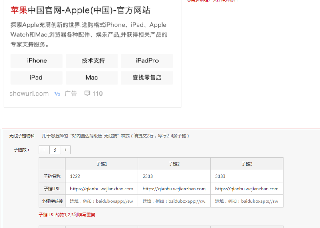Select the 技术支持 sublink button

click(92, 61)
